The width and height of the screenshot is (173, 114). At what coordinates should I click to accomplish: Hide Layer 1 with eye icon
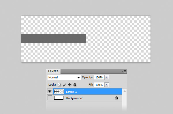(50, 91)
